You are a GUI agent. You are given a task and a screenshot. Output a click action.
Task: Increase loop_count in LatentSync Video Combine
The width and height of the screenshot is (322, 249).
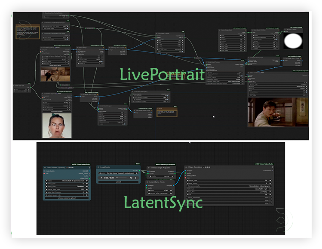(270, 183)
